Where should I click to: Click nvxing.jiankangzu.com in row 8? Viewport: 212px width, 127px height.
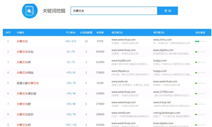point(167,113)
